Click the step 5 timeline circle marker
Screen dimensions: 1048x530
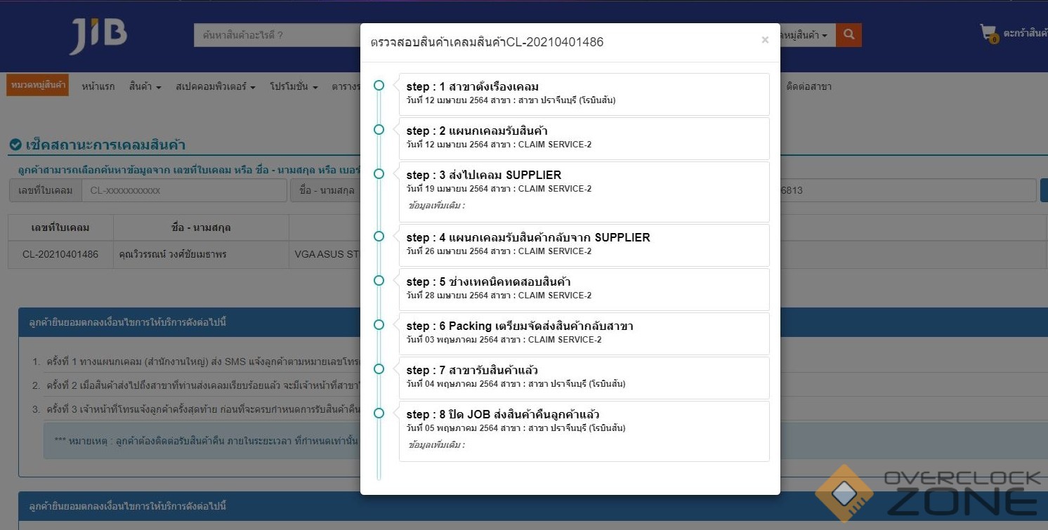[379, 281]
